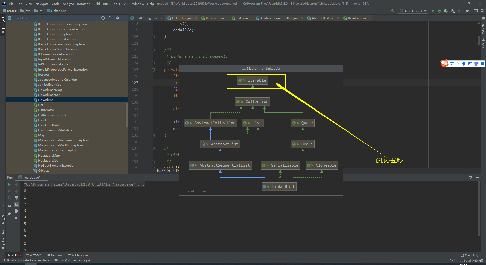486x265 pixels.
Task: Click the Sogou microphone voice input icon
Action: 464,64
